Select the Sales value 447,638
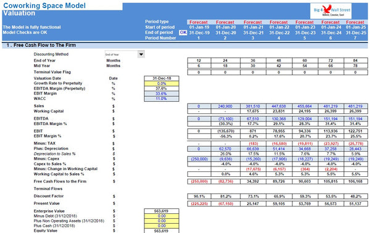370x233 pixels. [279, 107]
